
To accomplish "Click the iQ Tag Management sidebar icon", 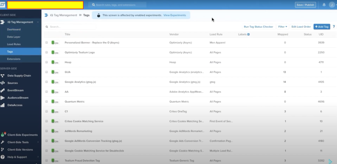I will [2, 22].
